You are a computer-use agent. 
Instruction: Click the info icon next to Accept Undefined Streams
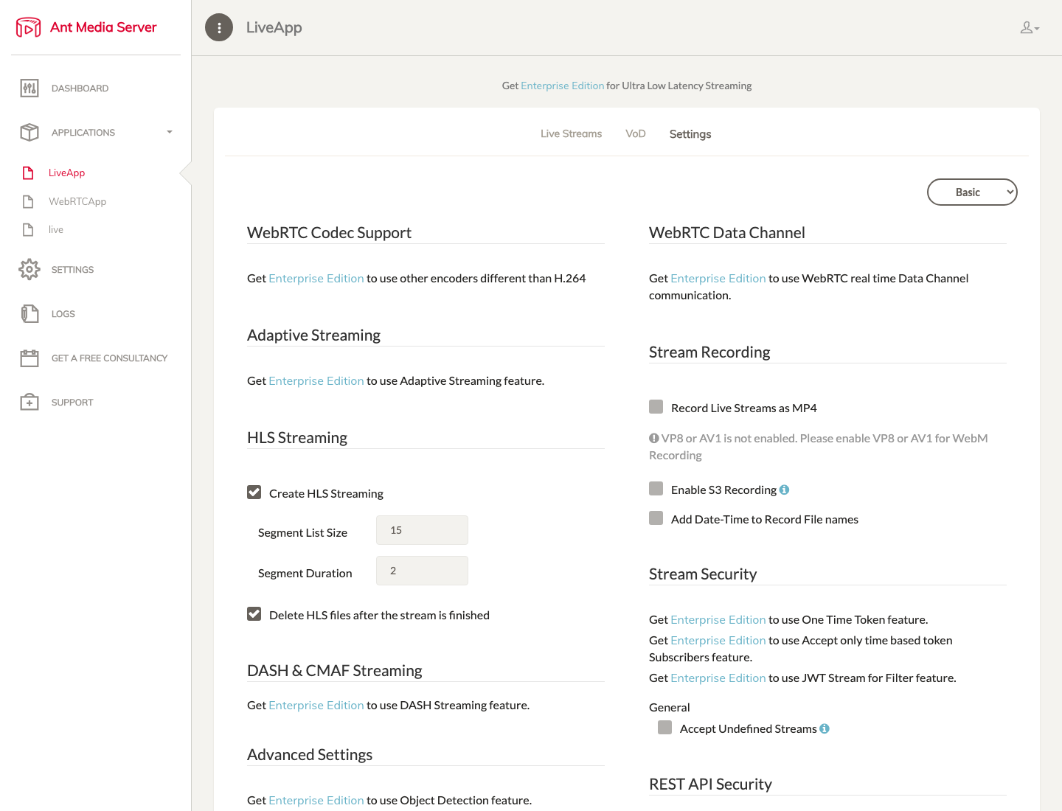(825, 728)
